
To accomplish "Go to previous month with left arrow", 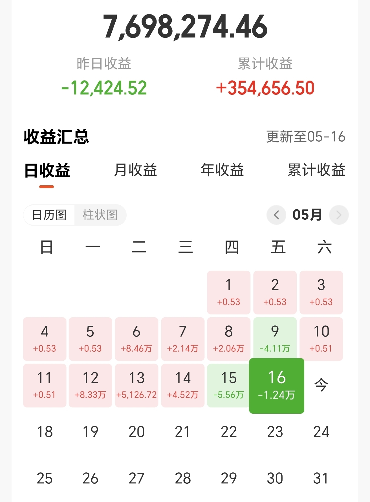I will click(276, 215).
